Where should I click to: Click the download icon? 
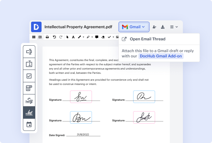(x=163, y=27)
